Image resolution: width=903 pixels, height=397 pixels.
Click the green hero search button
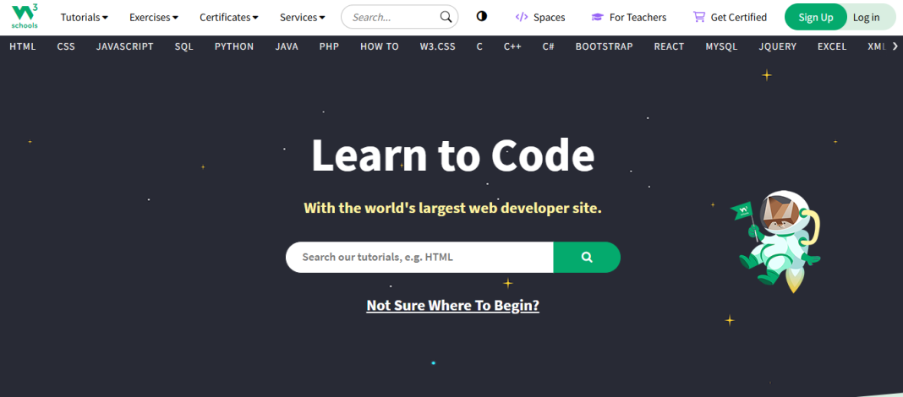pos(587,257)
